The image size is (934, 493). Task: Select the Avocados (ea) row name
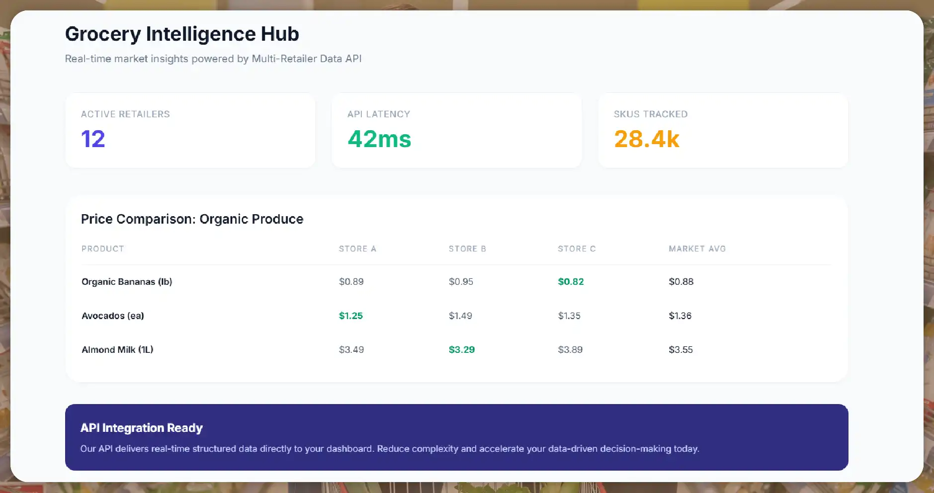(x=113, y=316)
